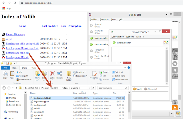
Task: Select Homegroup in navigation pane
Action: pyautogui.click(x=11, y=112)
